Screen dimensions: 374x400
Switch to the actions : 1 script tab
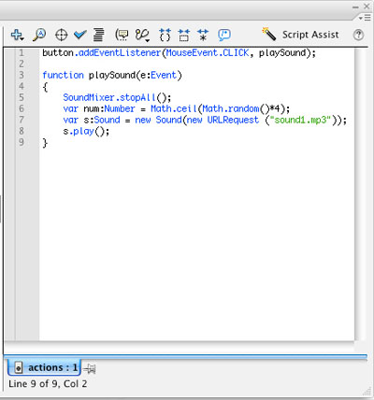pyautogui.click(x=44, y=367)
